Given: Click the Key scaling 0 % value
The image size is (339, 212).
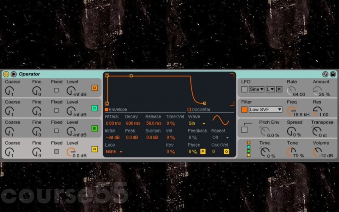Looking at the screenshot, I should 171,152.
